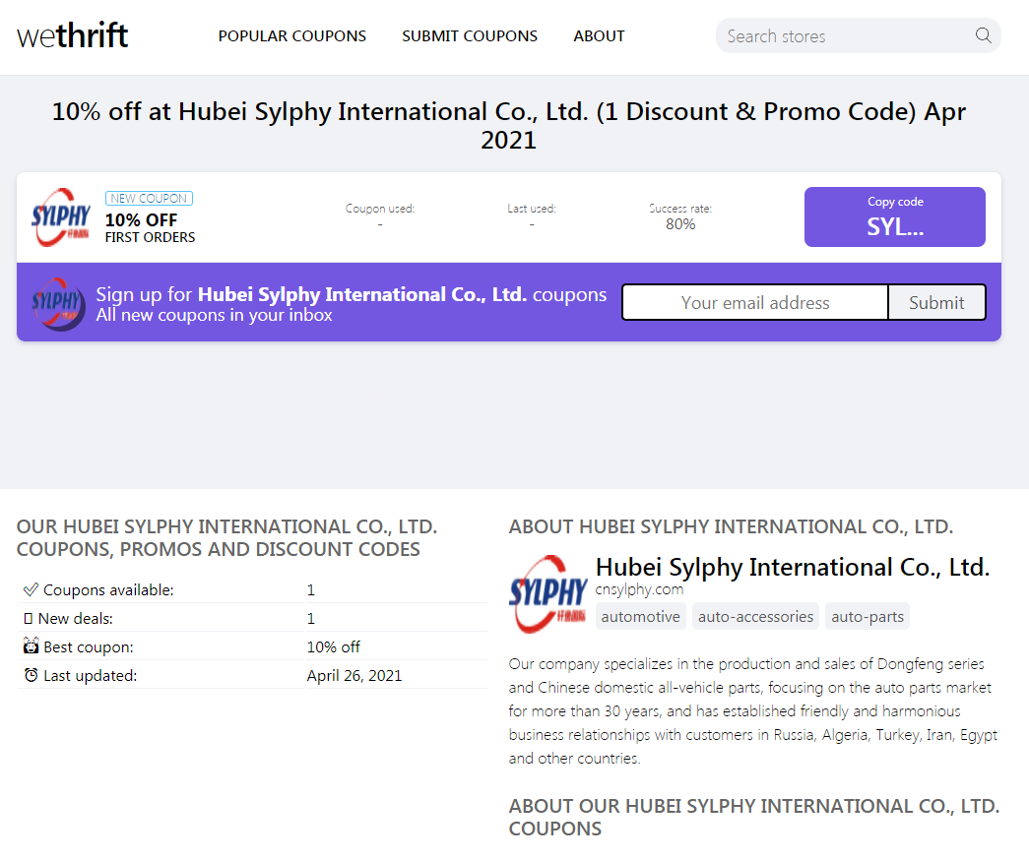Open the cnsylphy.com link
The image size is (1029, 860).
click(x=639, y=589)
